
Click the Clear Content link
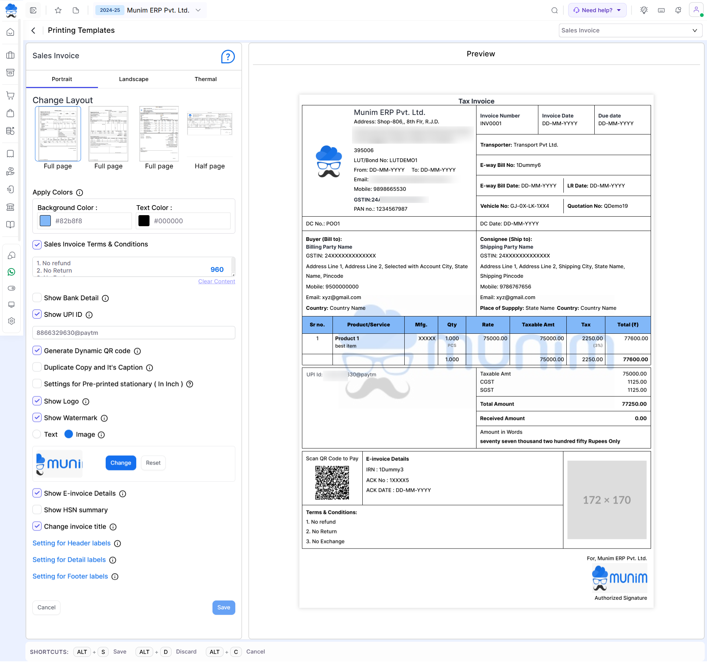click(217, 282)
